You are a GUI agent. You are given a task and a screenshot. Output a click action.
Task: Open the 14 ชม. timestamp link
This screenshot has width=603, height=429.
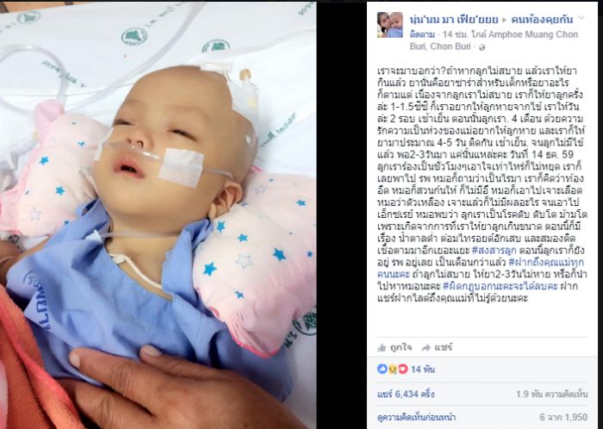coord(454,34)
